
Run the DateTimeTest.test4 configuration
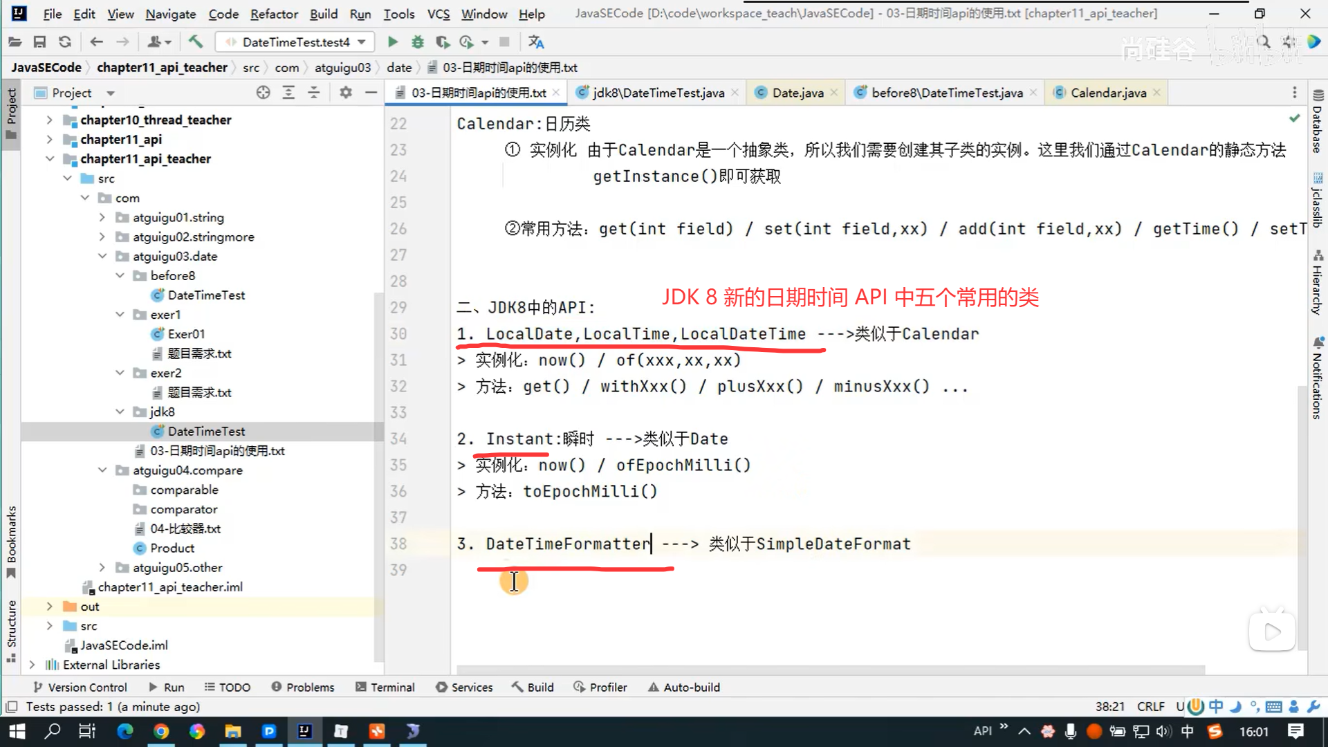(392, 42)
